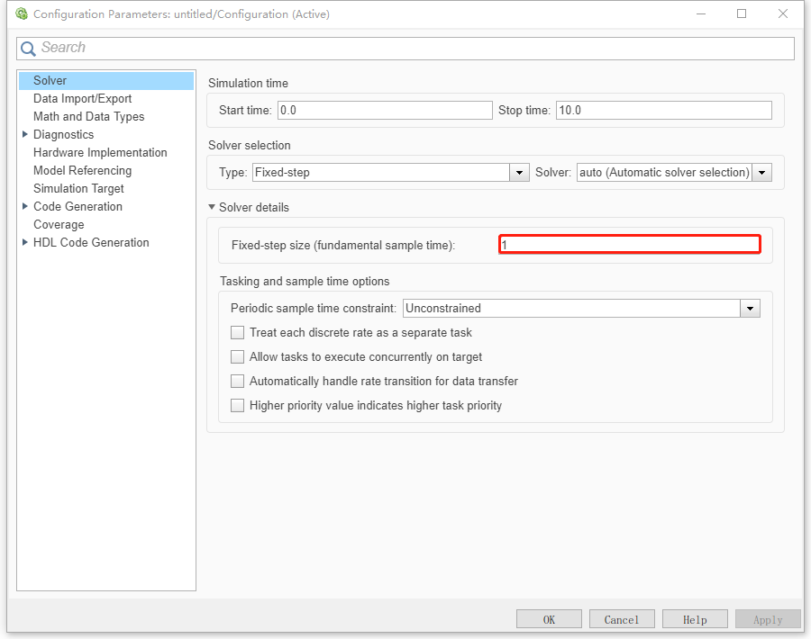Click the Apply button
The width and height of the screenshot is (811, 639).
click(x=768, y=619)
